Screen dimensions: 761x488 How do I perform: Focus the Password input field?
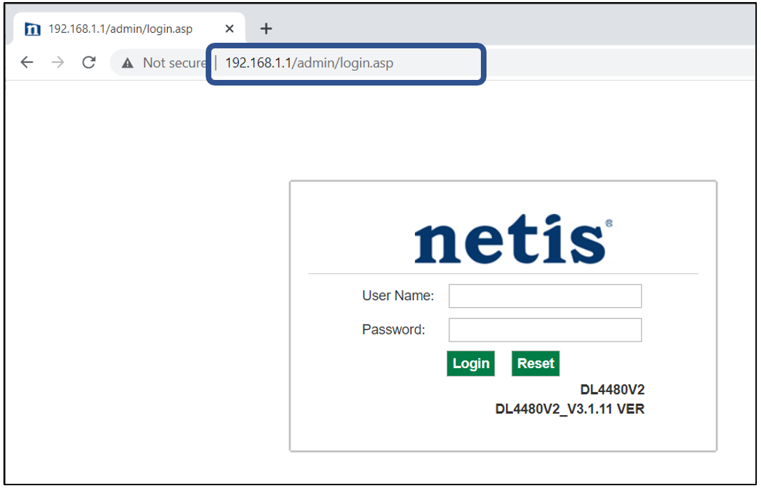click(545, 330)
